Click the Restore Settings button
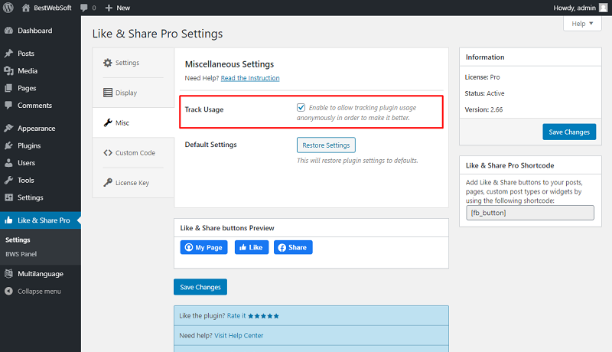 (326, 145)
